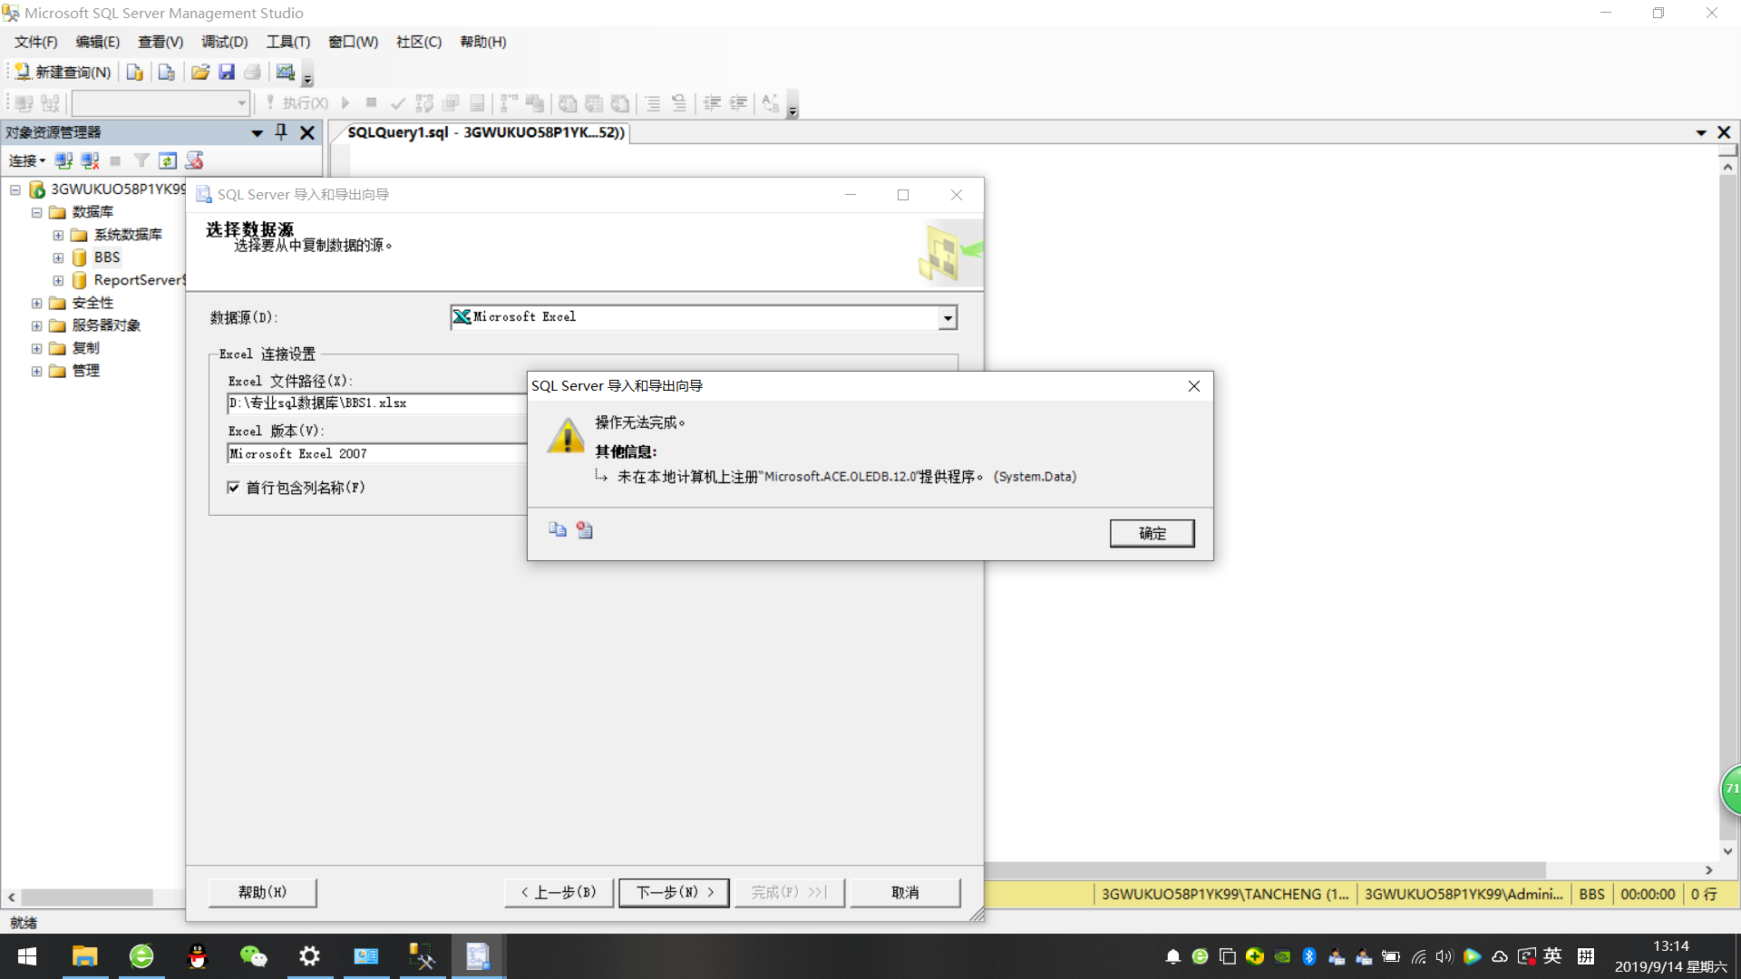Click the query editor horizontal scrollbar
The width and height of the screenshot is (1741, 979).
point(1265,870)
